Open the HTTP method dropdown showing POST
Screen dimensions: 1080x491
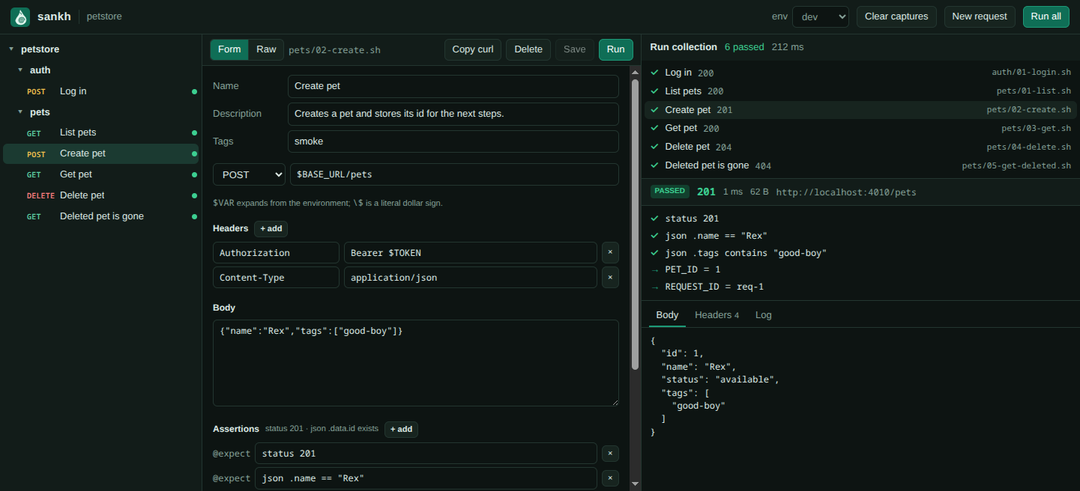click(249, 174)
